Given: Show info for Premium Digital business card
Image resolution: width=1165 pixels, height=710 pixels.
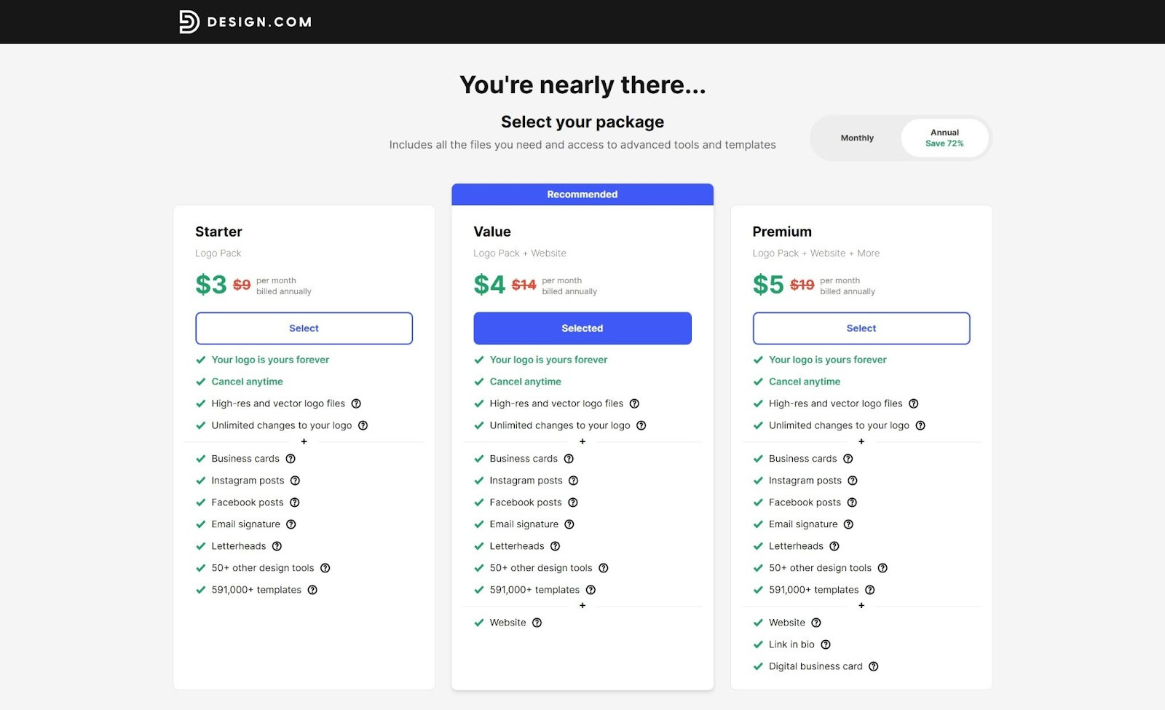Looking at the screenshot, I should pos(874,666).
